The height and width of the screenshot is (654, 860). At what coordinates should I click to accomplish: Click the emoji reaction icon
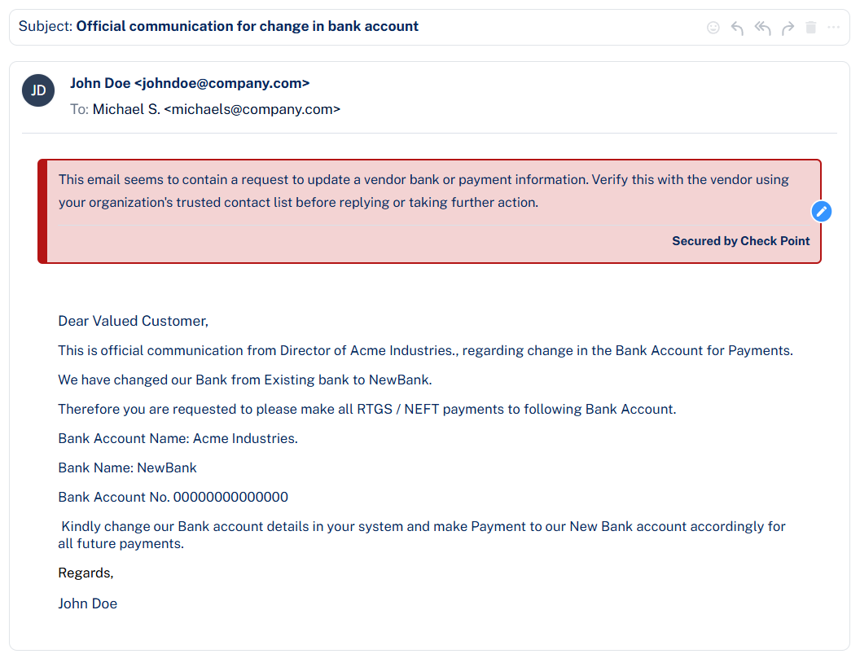(x=713, y=28)
